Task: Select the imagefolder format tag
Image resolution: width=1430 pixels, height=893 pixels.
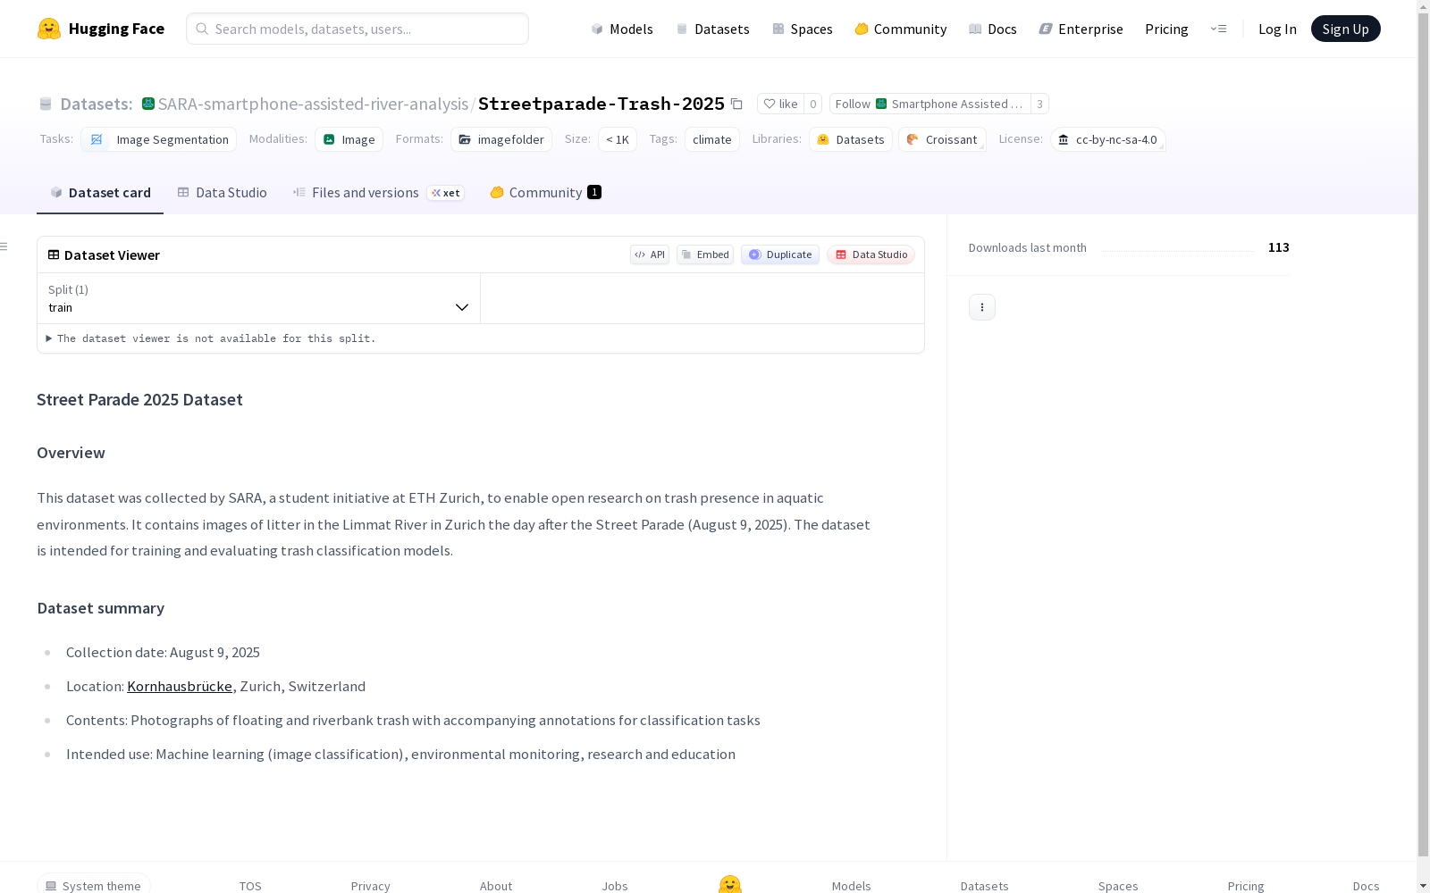Action: click(501, 139)
